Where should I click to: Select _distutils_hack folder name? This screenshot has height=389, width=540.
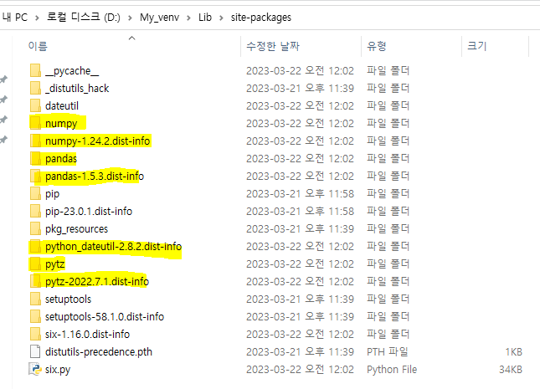(x=77, y=89)
